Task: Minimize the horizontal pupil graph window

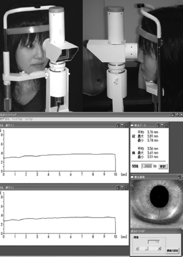Action: (118, 188)
